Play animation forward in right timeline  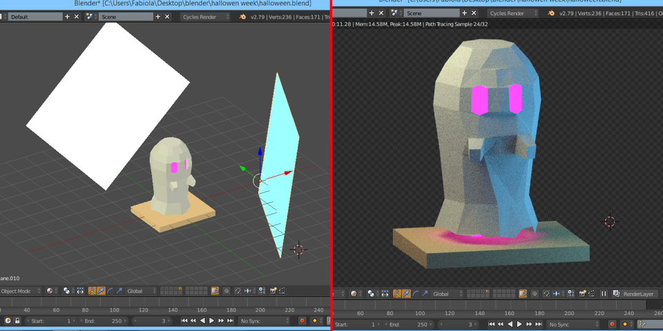519,324
